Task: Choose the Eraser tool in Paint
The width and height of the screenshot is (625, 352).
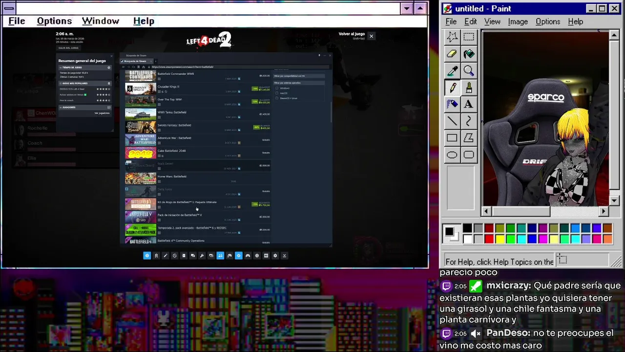Action: pos(452,54)
